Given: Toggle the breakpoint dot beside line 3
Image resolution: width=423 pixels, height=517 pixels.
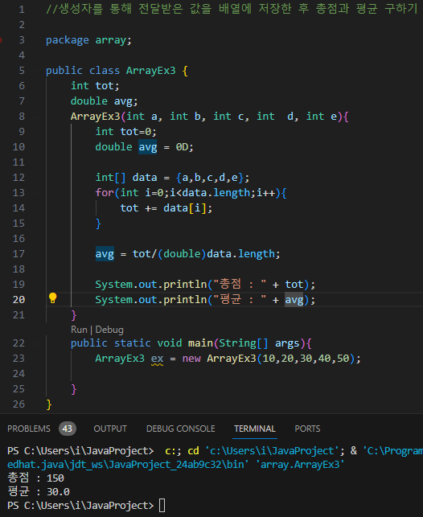Looking at the screenshot, I should point(1,40).
